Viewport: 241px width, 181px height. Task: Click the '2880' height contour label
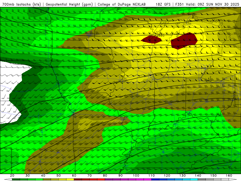[161, 35]
